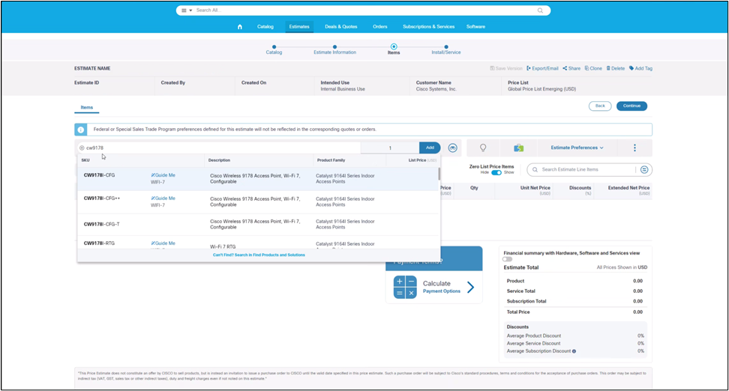The height and width of the screenshot is (391, 729).
Task: Click the Continue button
Action: (631, 106)
